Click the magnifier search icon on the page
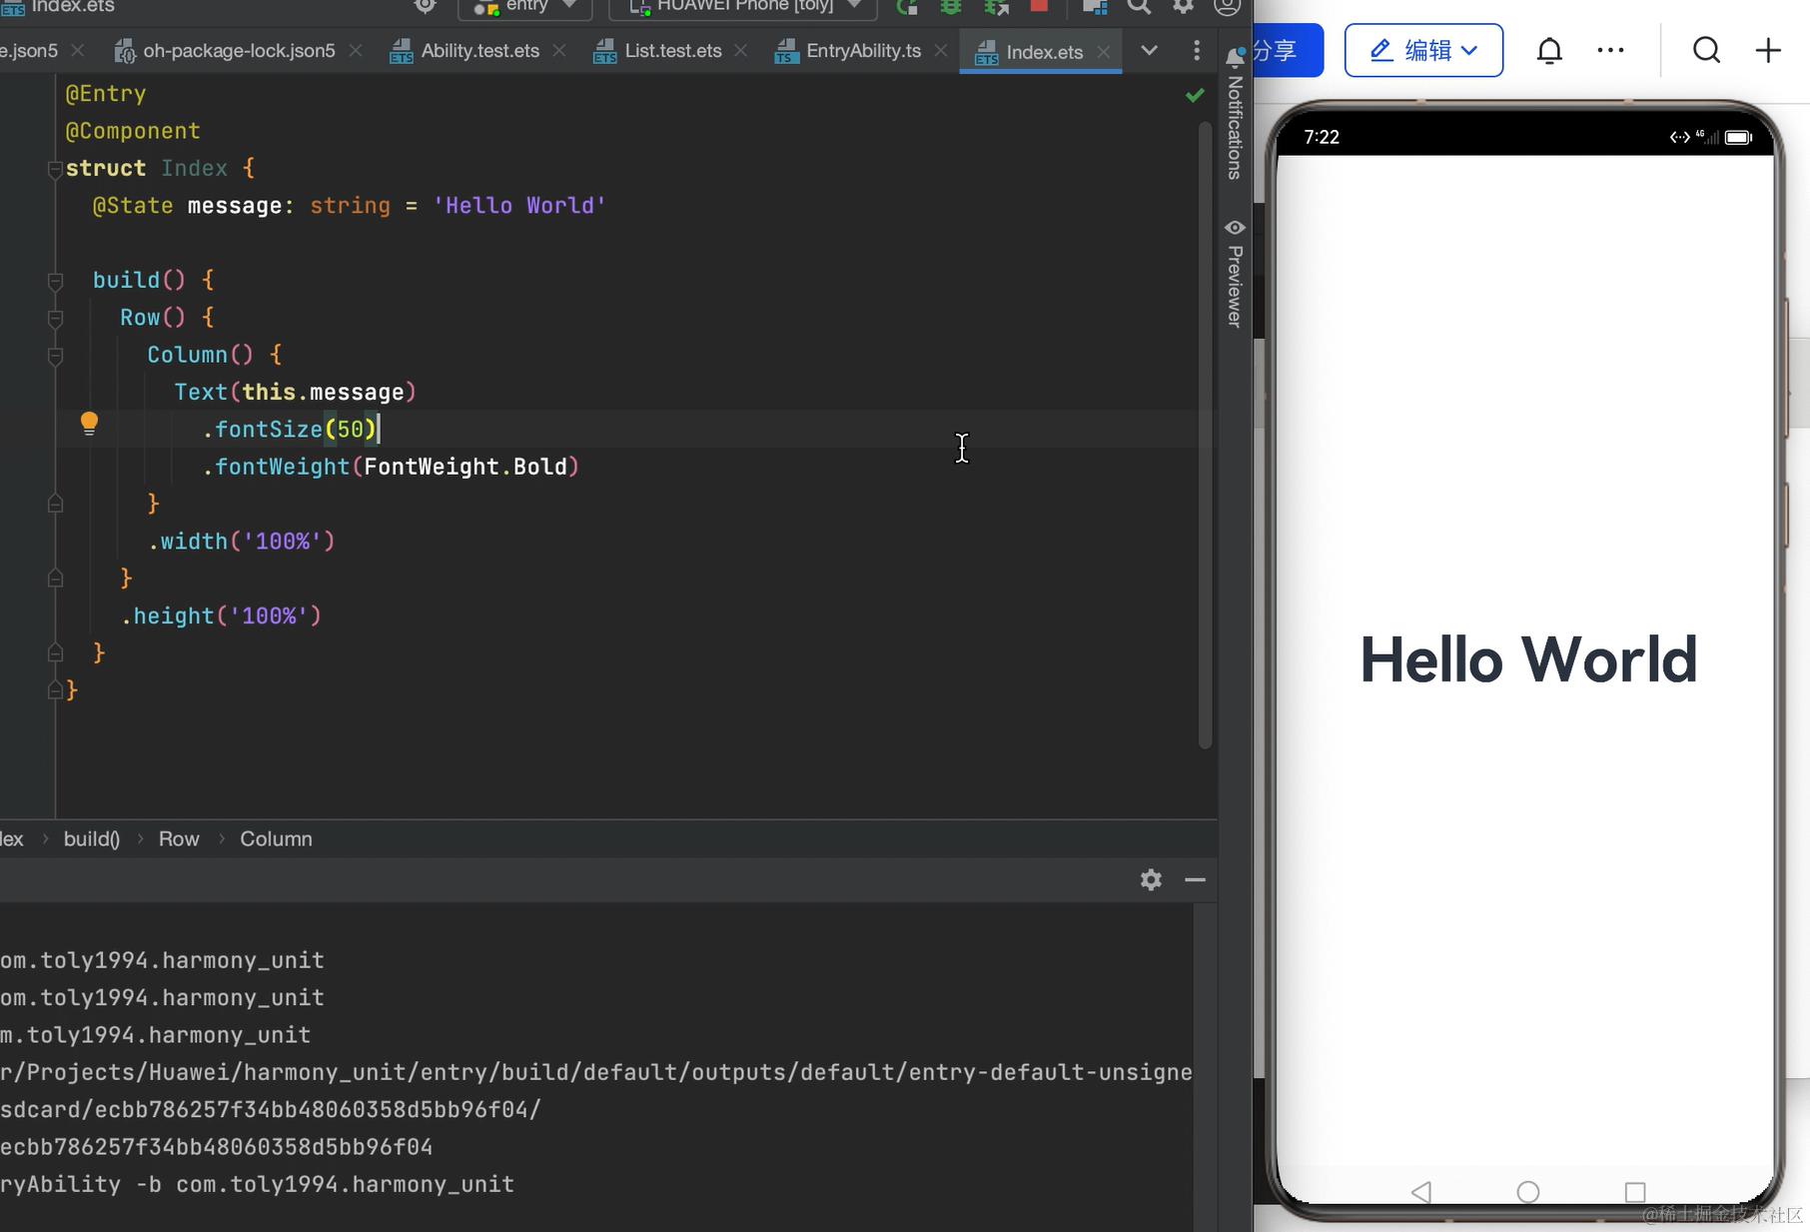 point(1706,50)
